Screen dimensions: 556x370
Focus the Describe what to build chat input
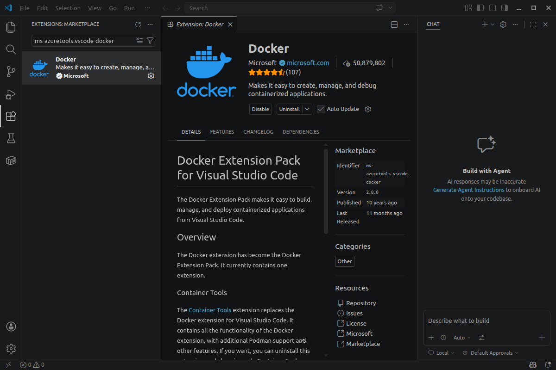486,321
